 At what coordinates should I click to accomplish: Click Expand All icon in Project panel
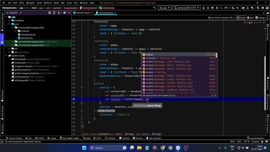tap(54, 13)
